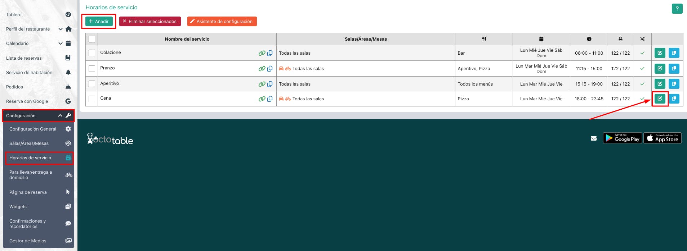Click the edit icon for Cena service

[x=660, y=99]
